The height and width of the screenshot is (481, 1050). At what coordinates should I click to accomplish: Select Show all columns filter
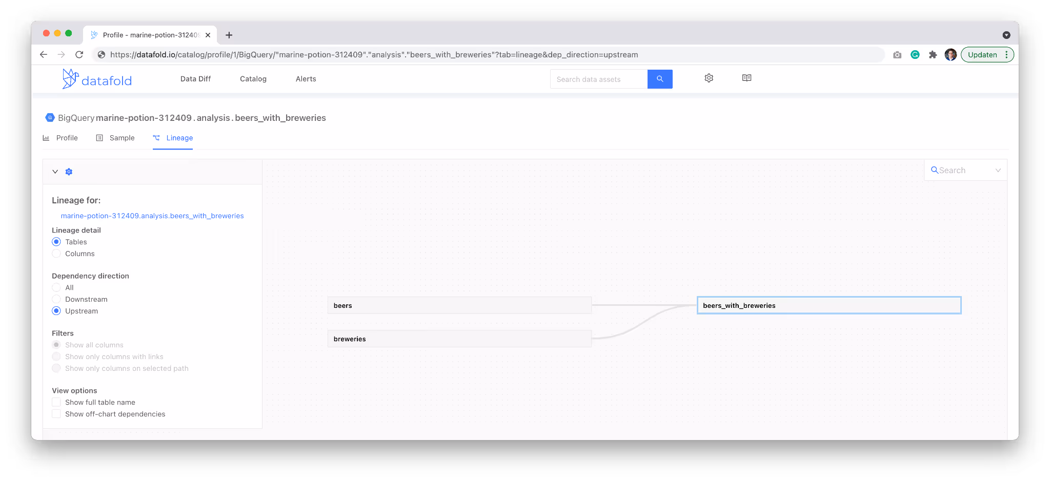pyautogui.click(x=56, y=345)
